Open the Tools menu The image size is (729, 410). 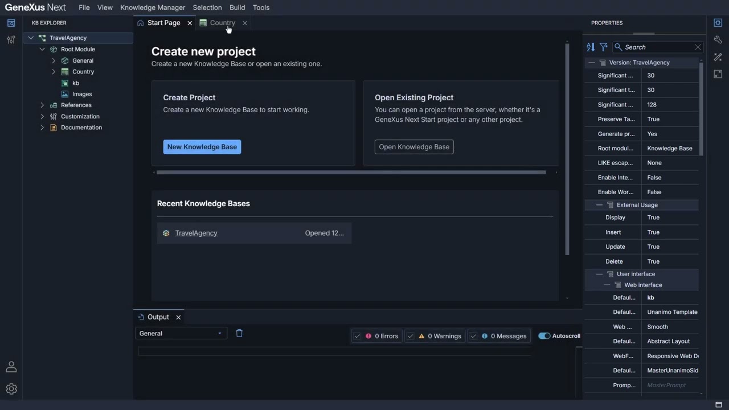(261, 7)
